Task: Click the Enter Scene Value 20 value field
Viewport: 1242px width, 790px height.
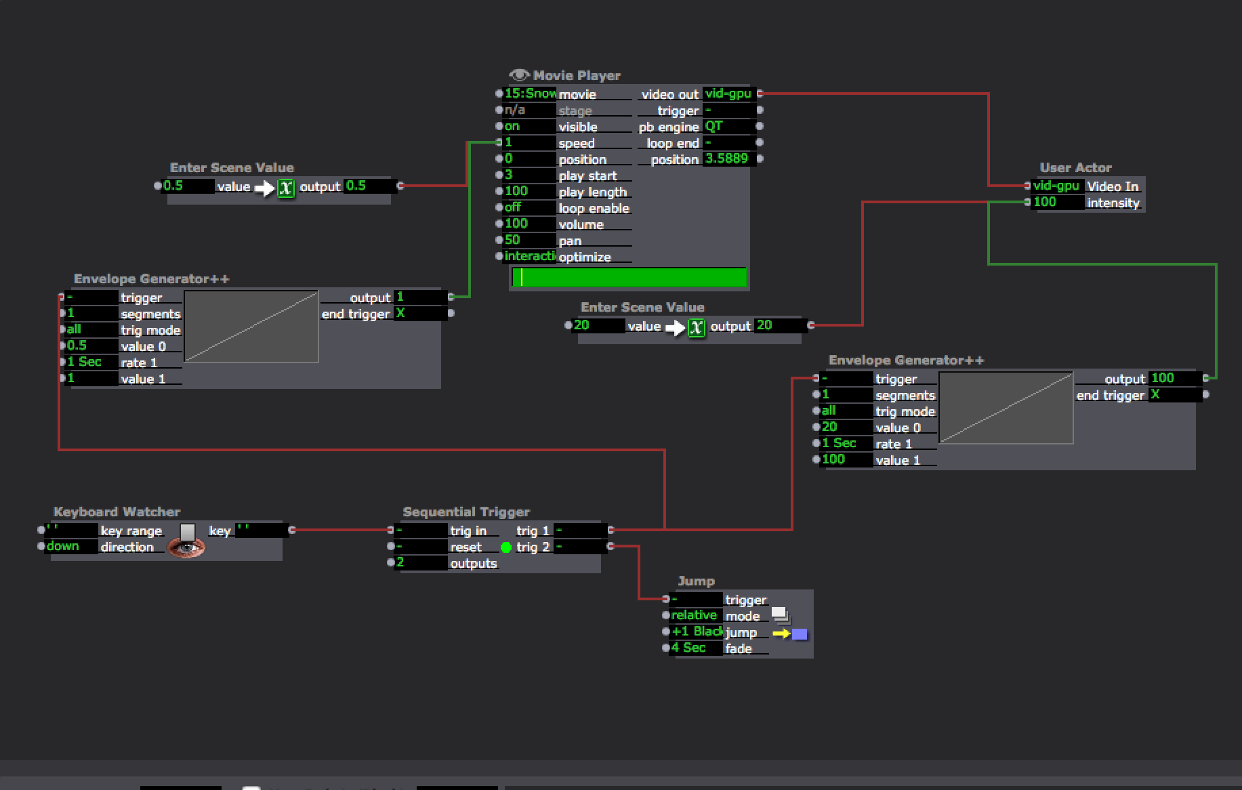Action: (598, 325)
